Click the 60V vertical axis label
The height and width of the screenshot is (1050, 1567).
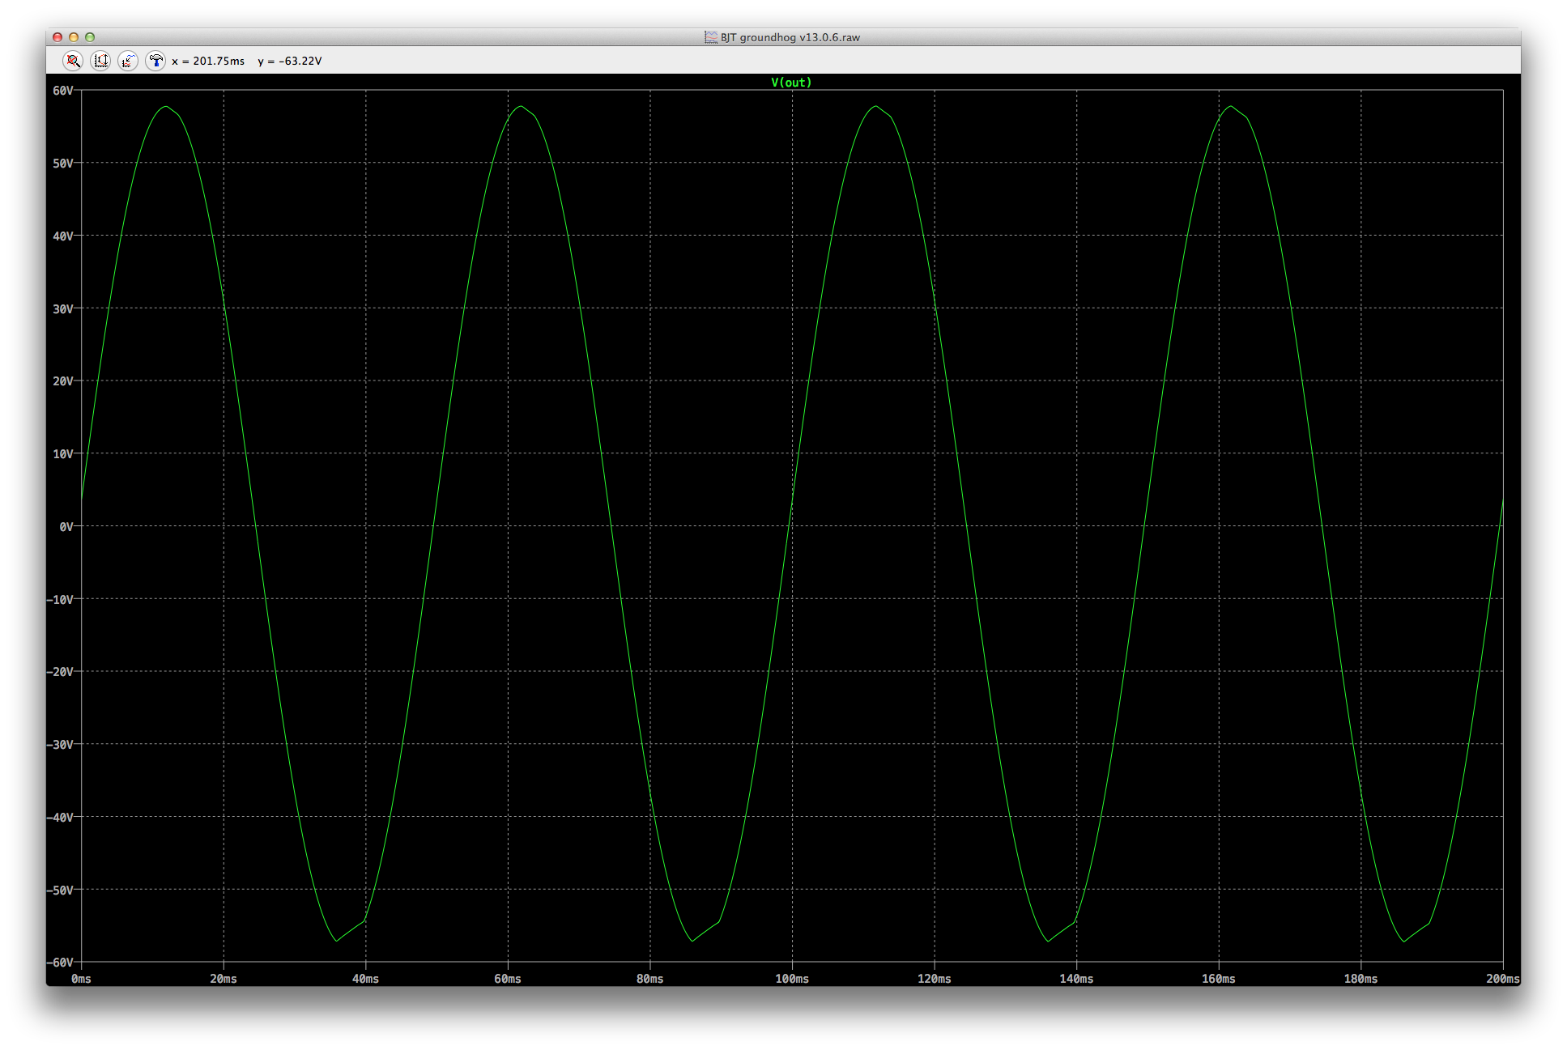[63, 91]
